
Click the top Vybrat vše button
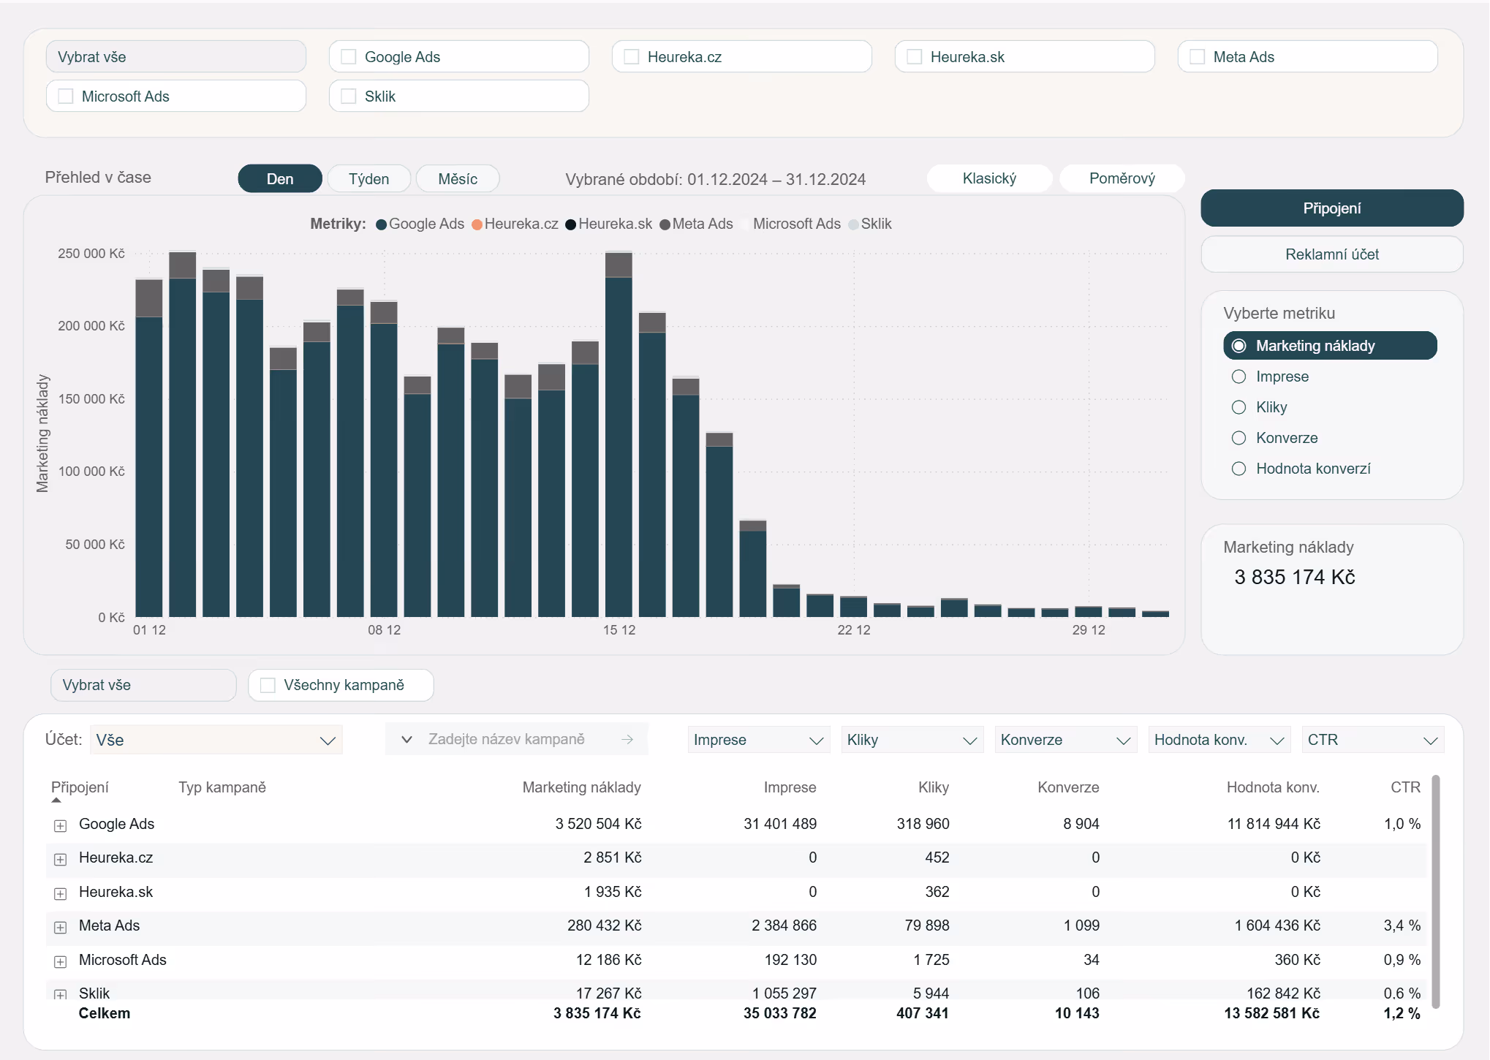176,57
